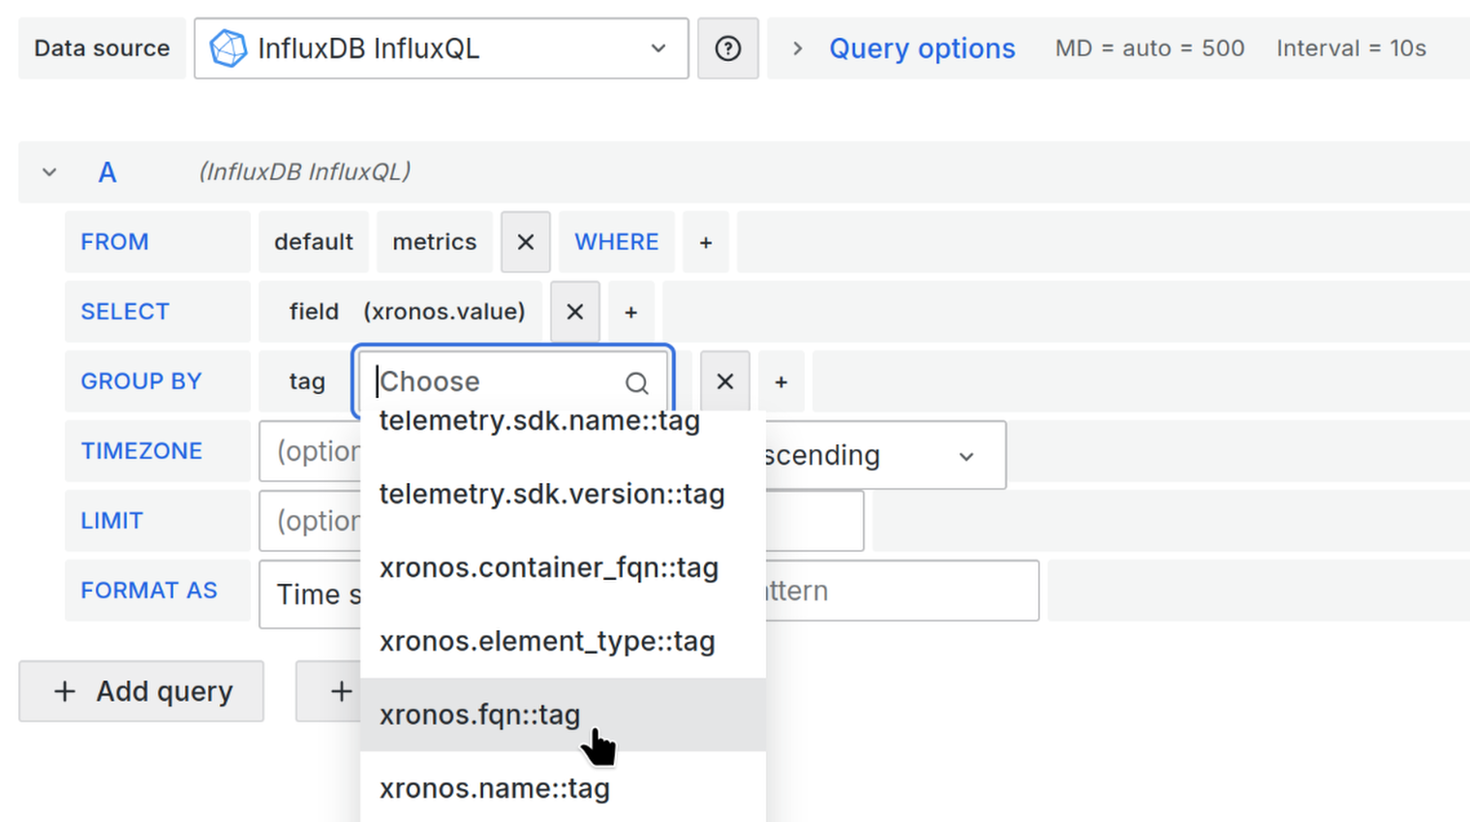Choose xronos.name::tag option
Screen dimensions: 1470x822
pyautogui.click(x=563, y=787)
